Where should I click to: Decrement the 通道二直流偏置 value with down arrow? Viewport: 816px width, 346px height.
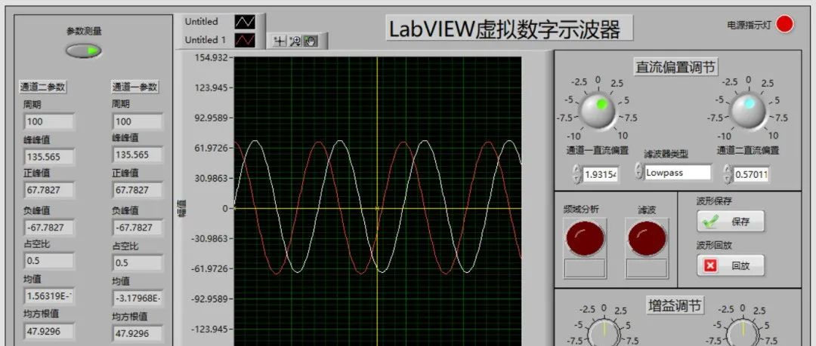point(727,179)
